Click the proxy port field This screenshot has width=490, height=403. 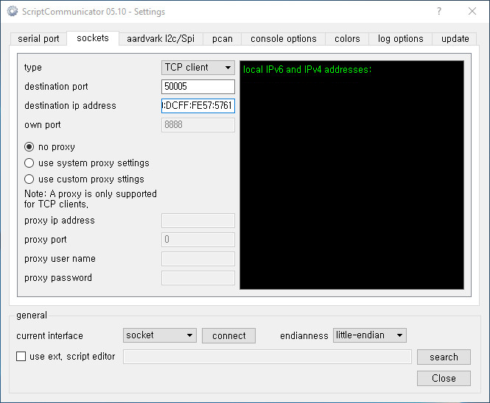pos(197,240)
